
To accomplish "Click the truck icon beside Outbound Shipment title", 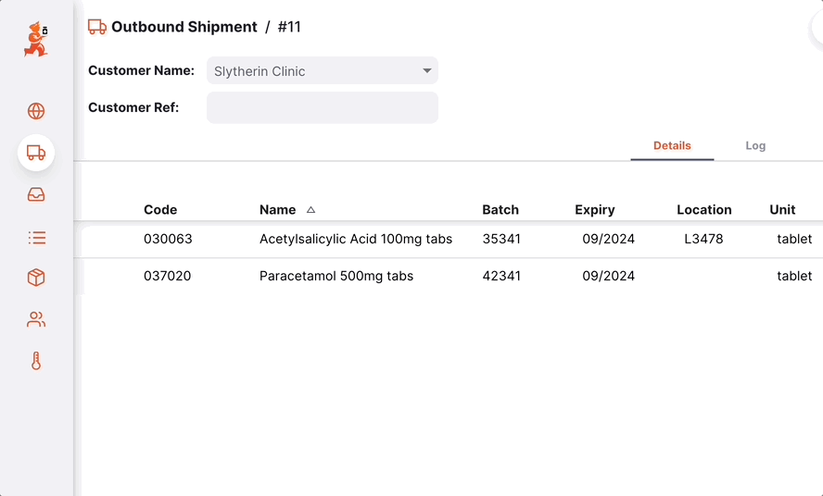I will coord(97,27).
